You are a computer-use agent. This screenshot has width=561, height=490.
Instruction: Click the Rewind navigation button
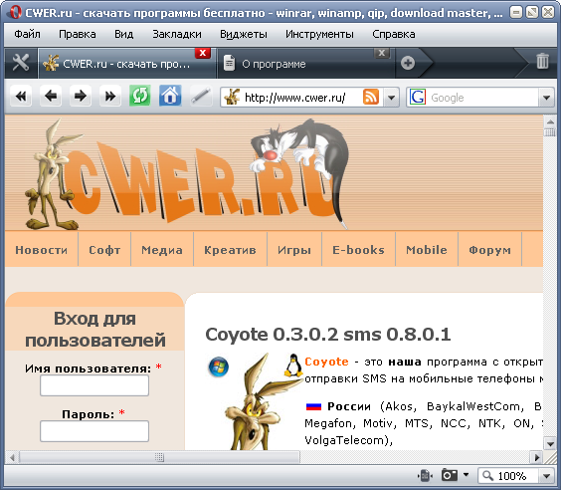click(x=21, y=96)
